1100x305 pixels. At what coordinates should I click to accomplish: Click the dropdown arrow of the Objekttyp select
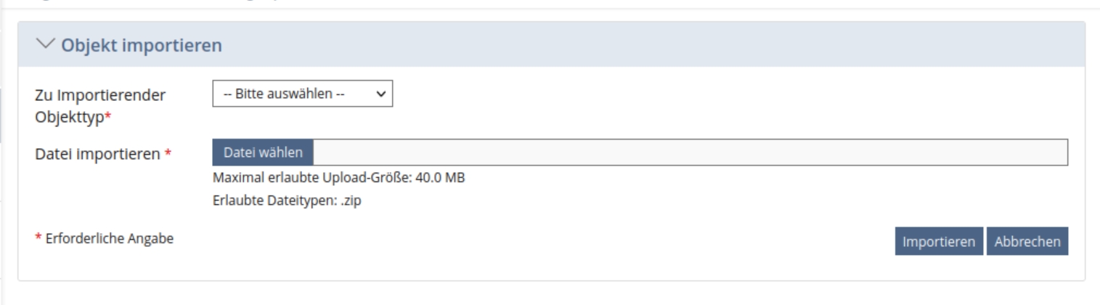pyautogui.click(x=381, y=94)
